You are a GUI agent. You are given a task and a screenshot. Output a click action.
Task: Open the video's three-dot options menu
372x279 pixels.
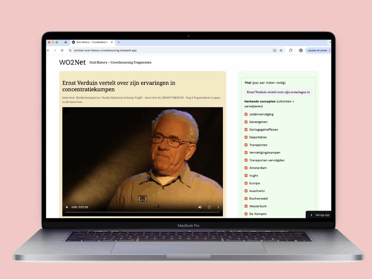pos(218,207)
